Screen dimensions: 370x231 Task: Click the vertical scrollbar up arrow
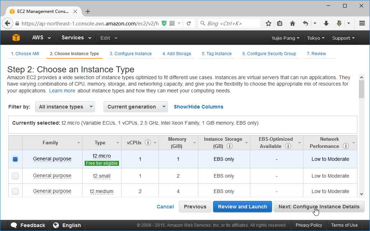pos(361,77)
